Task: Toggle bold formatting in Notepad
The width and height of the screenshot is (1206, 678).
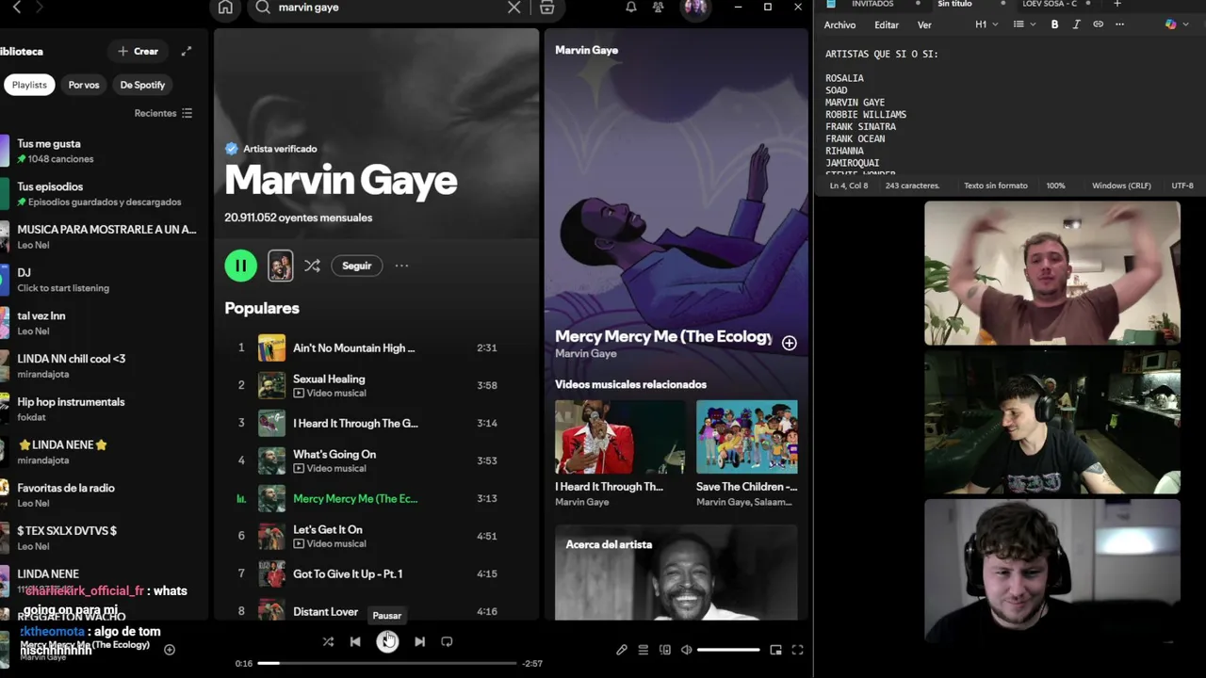Action: tap(1054, 24)
